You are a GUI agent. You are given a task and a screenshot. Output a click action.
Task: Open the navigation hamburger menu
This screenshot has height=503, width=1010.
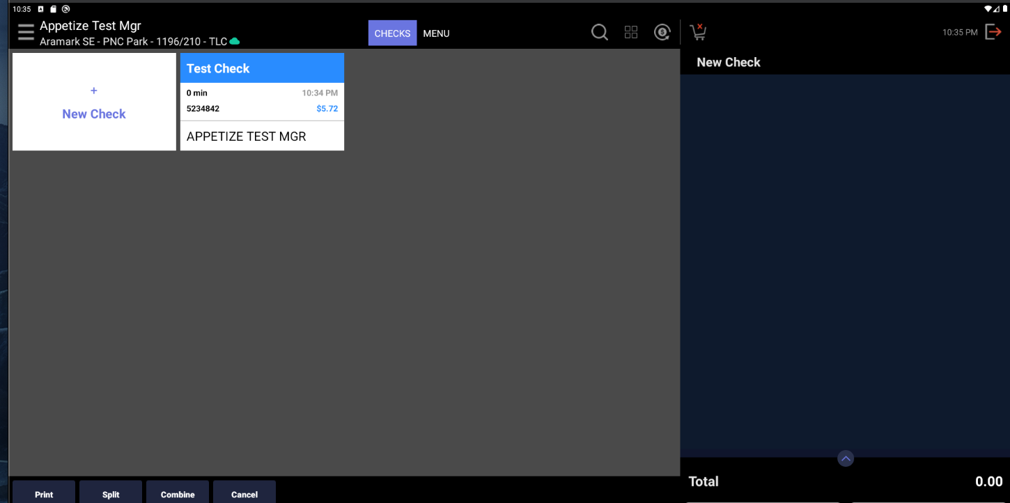tap(25, 31)
